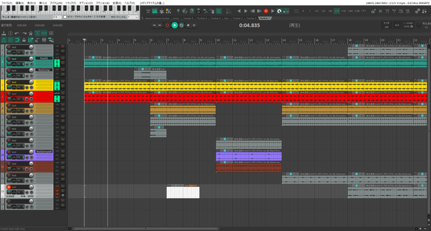Open FX window on track 3
This screenshot has height=231, width=431.
(x=19, y=76)
